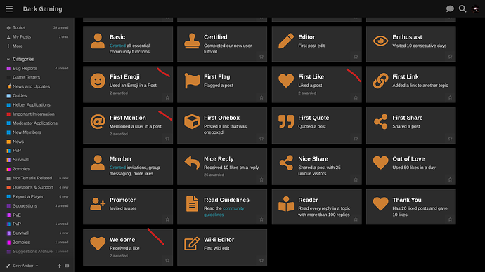Expand the More sidebar menu
The height and width of the screenshot is (272, 485).
coord(15,46)
